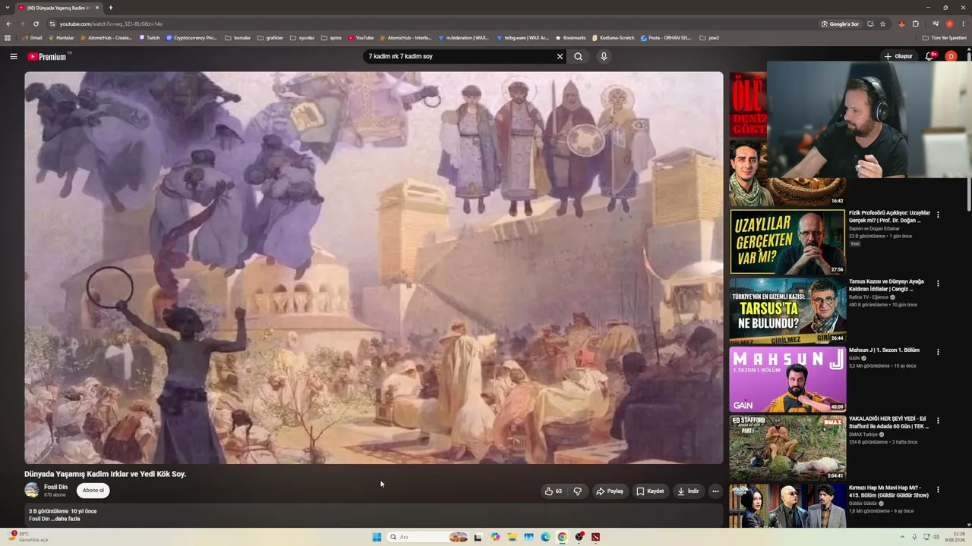972x546 pixels.
Task: Close the Dünyada Yaşamış Kadim tab
Action: click(x=97, y=8)
